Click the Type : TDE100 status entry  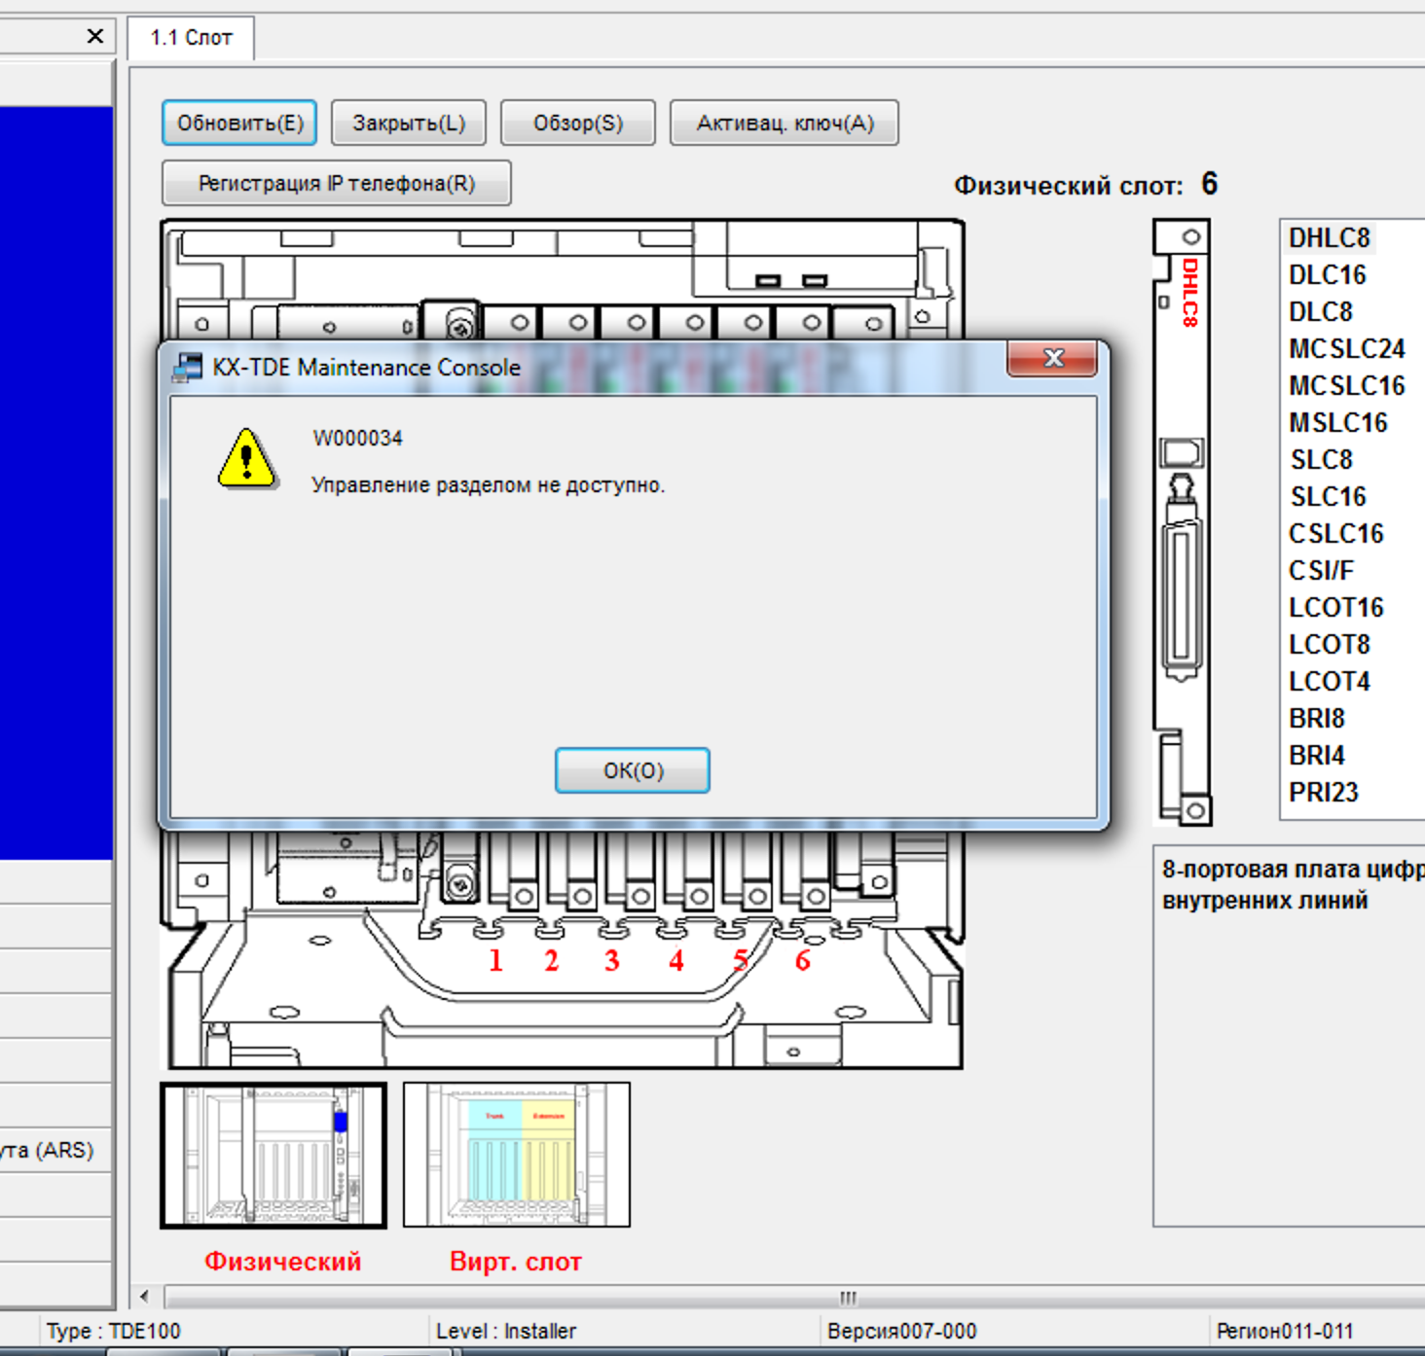pyautogui.click(x=114, y=1331)
